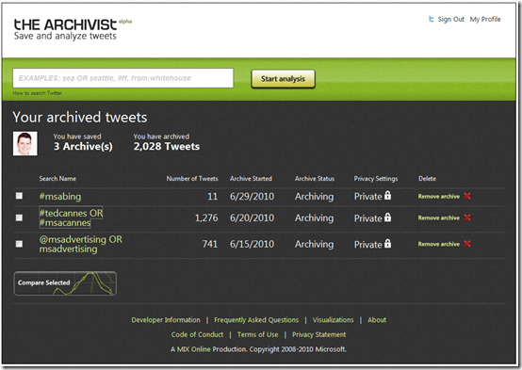Start the analysis with the yellow button
Screen dimensions: 522x370
tap(283, 79)
